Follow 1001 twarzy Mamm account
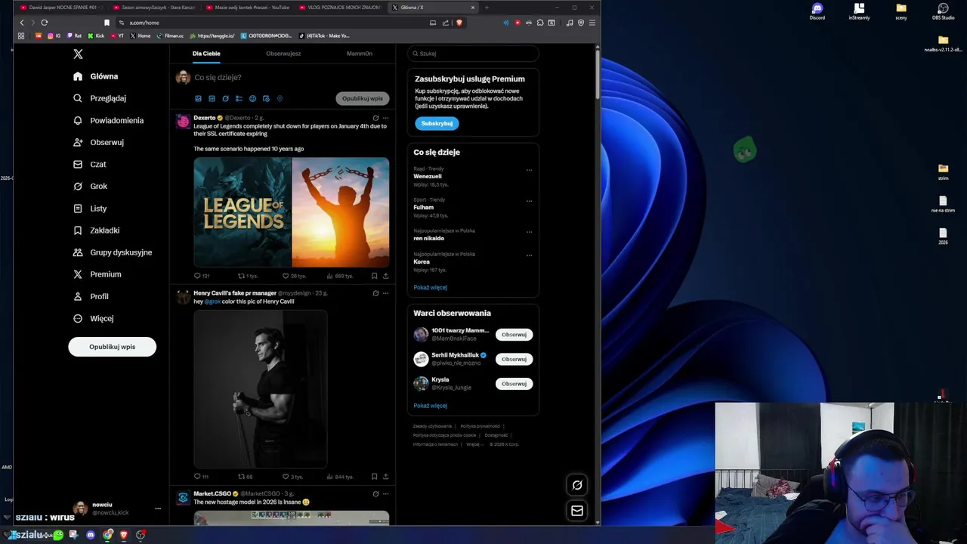The height and width of the screenshot is (544, 967). coord(514,335)
